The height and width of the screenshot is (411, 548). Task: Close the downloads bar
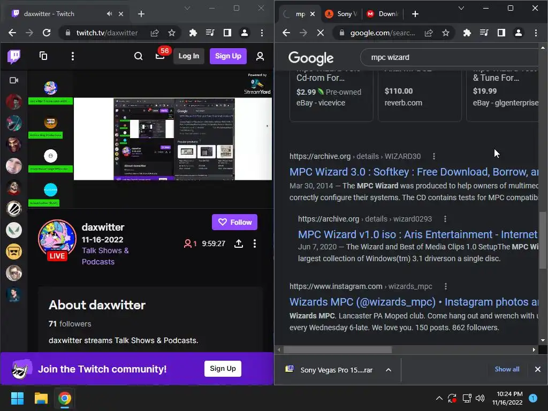537,369
